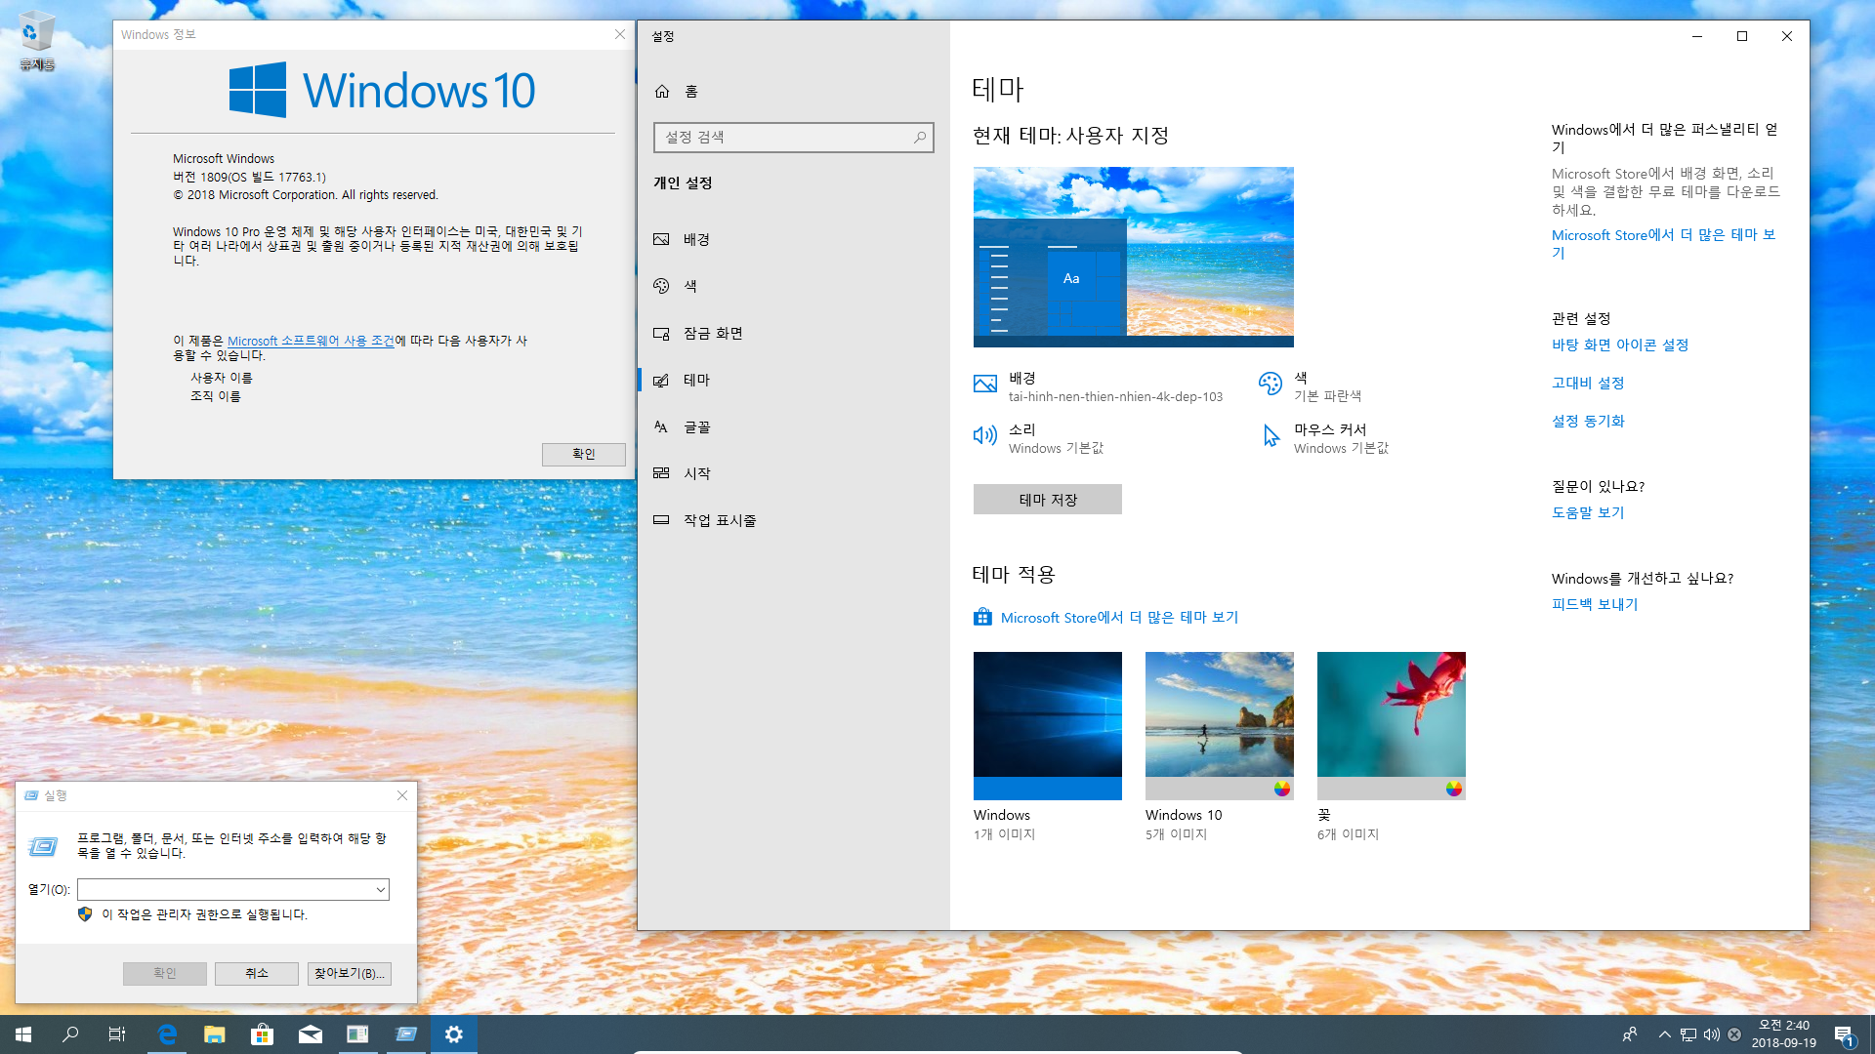Viewport: 1875px width, 1054px height.
Task: Open 설정 동기화 link
Action: 1588,421
